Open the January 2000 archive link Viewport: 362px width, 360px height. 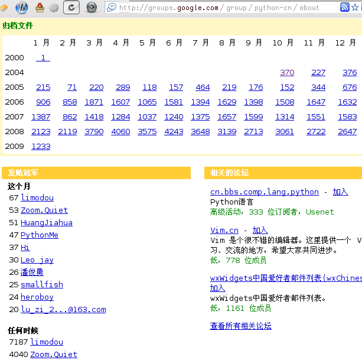[43, 58]
